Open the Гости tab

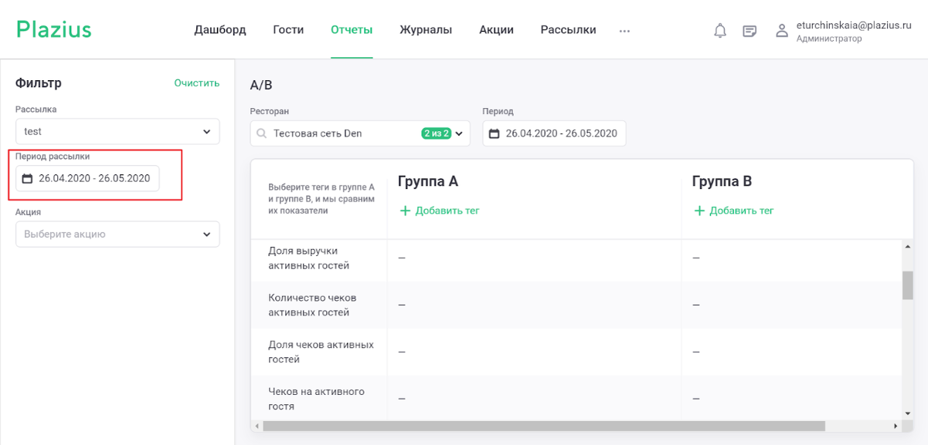point(288,29)
